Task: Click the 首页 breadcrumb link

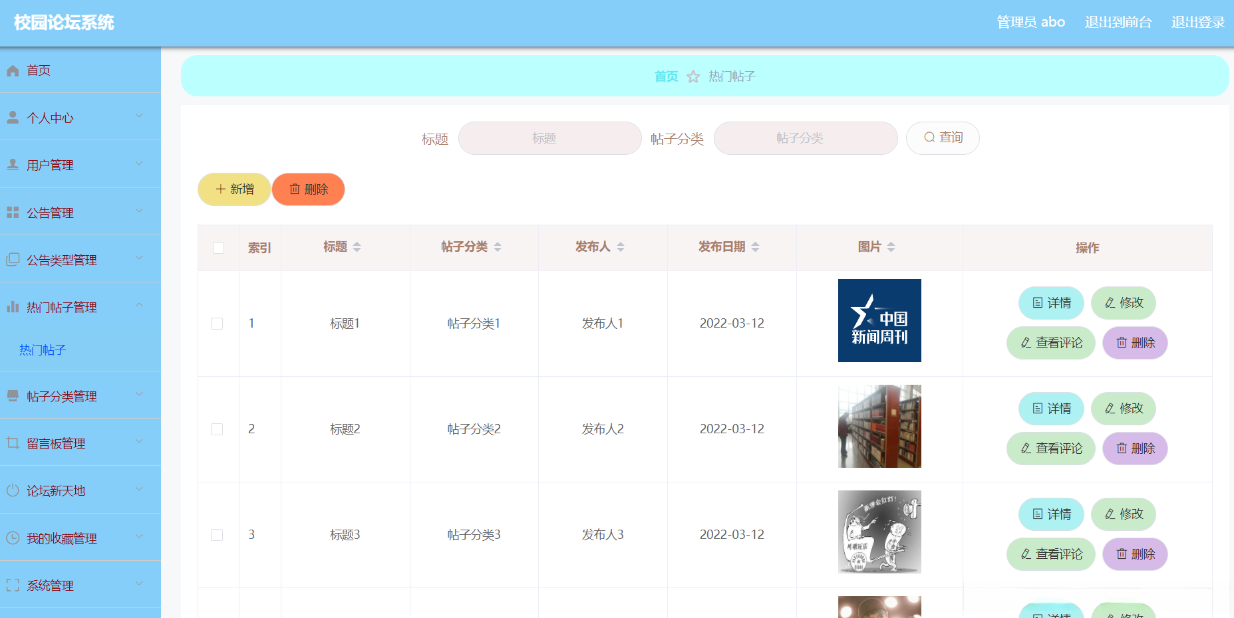Action: pos(666,76)
